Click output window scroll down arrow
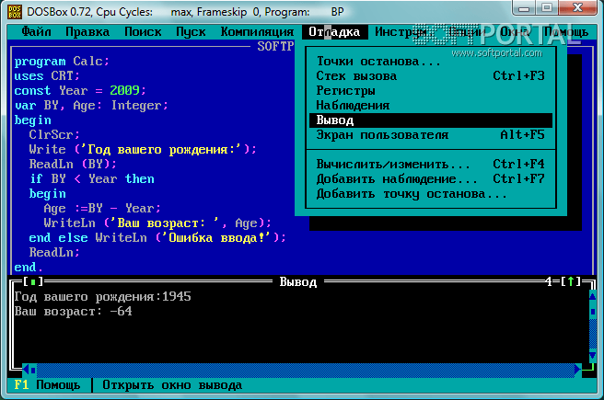This screenshot has width=604, height=400. pyautogui.click(x=592, y=355)
